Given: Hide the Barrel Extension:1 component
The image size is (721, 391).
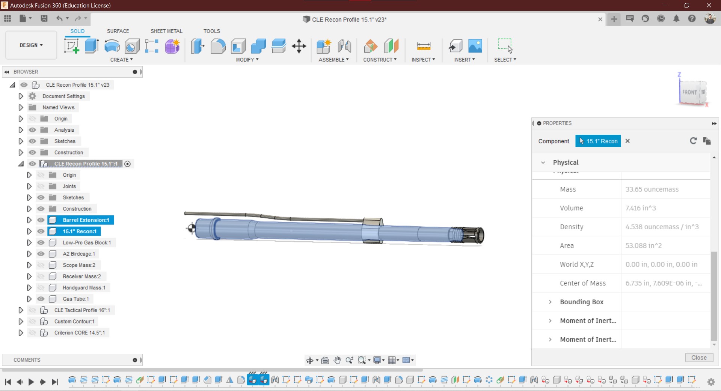Looking at the screenshot, I should point(41,220).
